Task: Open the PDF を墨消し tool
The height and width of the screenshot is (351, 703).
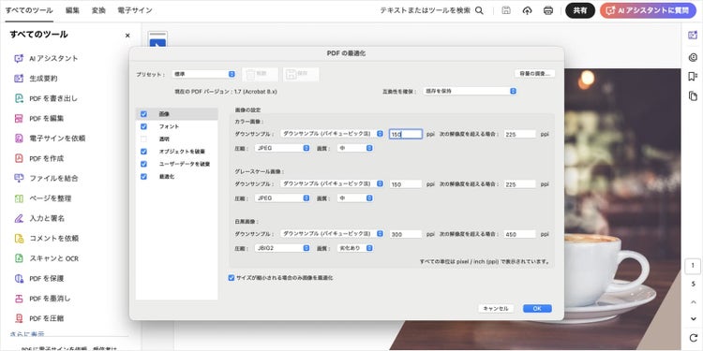Action: 42,299
